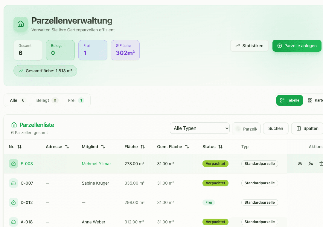The image size is (323, 227).
Task: Click Verpachtet status badge in row F-003
Action: point(215,164)
